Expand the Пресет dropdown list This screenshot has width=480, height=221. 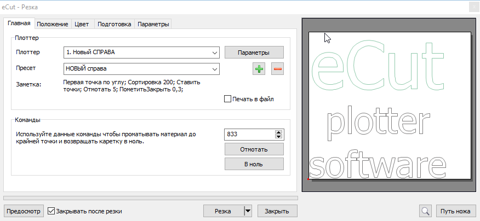215,69
